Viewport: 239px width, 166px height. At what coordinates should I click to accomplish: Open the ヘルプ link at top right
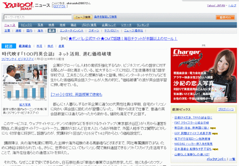(232, 6)
